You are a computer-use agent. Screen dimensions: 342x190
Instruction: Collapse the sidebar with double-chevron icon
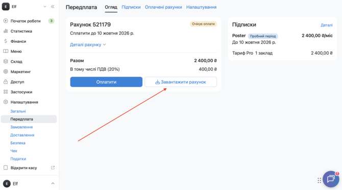point(53,7)
